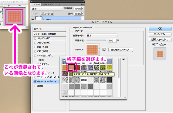Select the black-and-white gravel pattern in color row
This screenshot has height=113, width=173.
(97, 67)
